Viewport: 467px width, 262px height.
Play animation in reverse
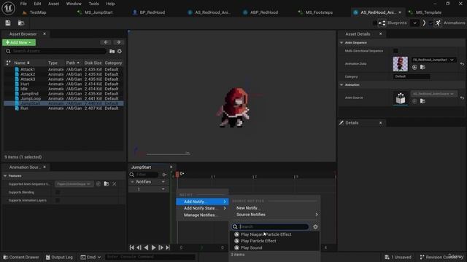pos(146,247)
